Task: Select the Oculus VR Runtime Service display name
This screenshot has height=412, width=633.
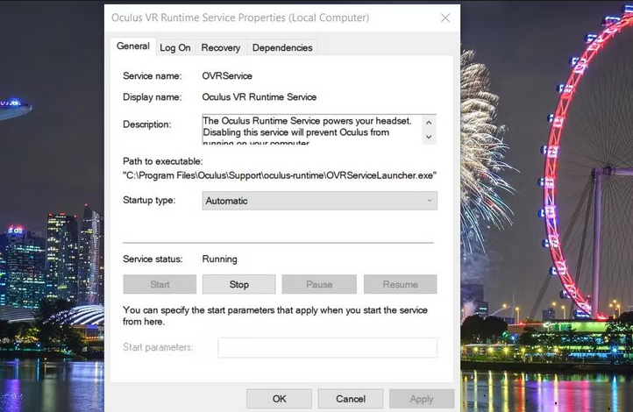Action: 260,96
